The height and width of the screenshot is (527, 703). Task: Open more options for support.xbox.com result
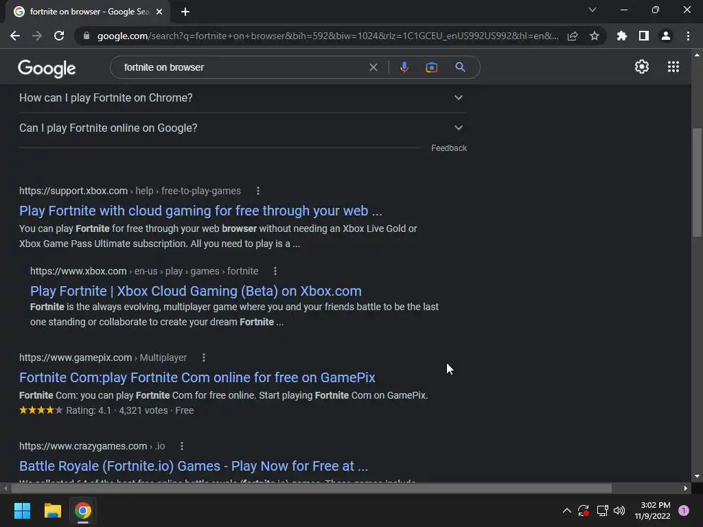[258, 191]
